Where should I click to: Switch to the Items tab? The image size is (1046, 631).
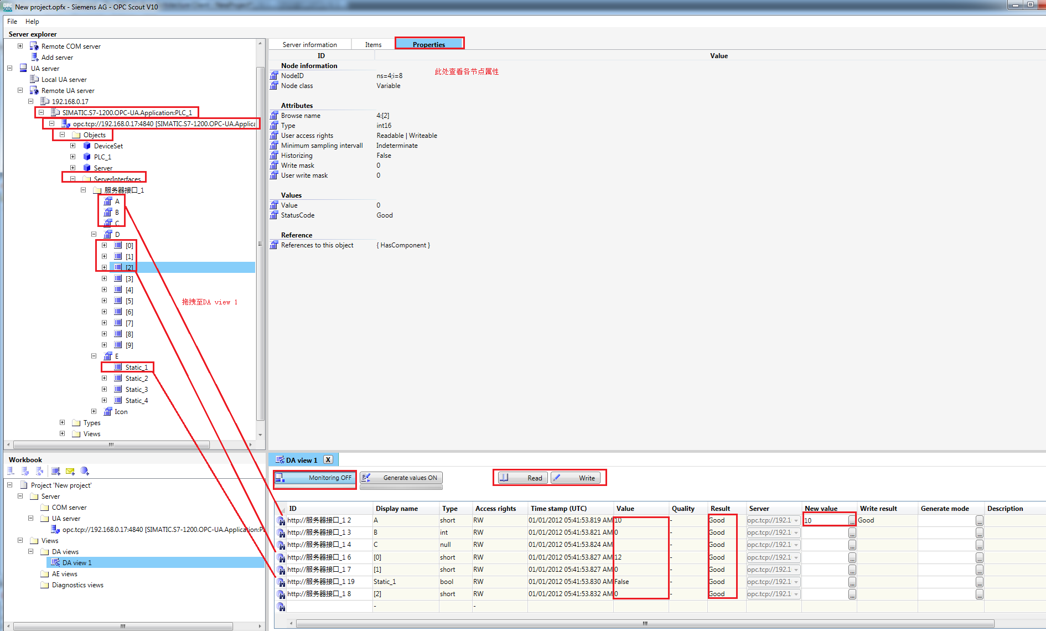[x=372, y=44]
